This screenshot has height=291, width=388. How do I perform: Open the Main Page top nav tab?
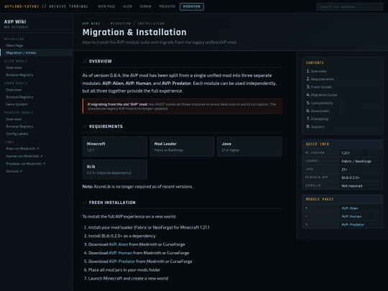106,6
